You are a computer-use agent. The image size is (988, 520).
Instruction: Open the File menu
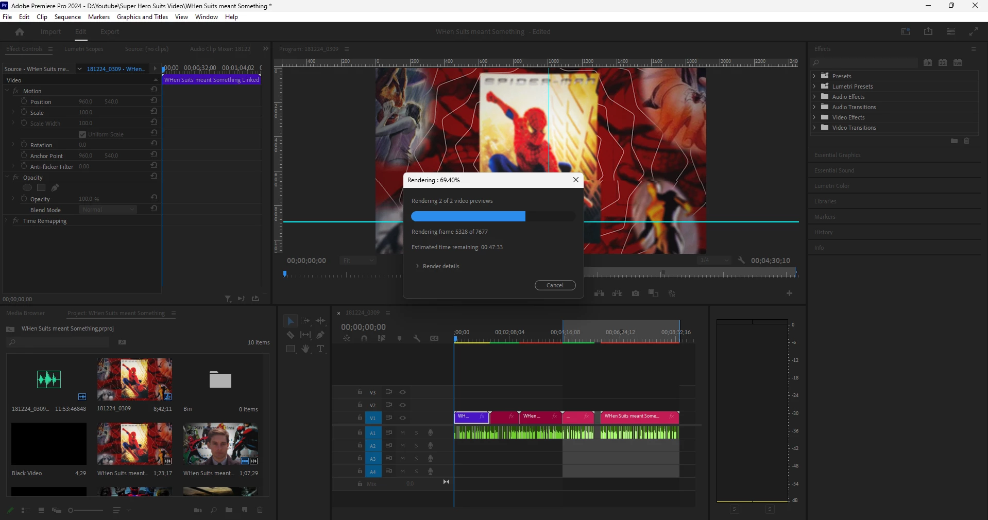coord(7,17)
